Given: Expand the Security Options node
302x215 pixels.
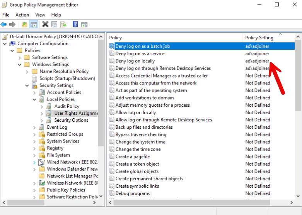Looking at the screenshot, I should coord(42,120).
